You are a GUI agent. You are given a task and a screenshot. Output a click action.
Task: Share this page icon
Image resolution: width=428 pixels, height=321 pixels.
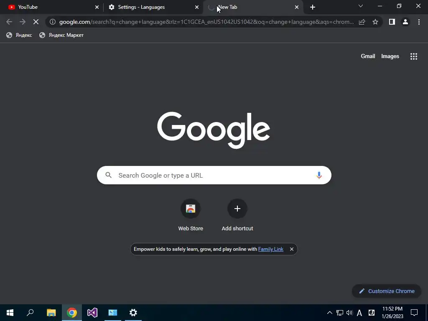point(362,22)
